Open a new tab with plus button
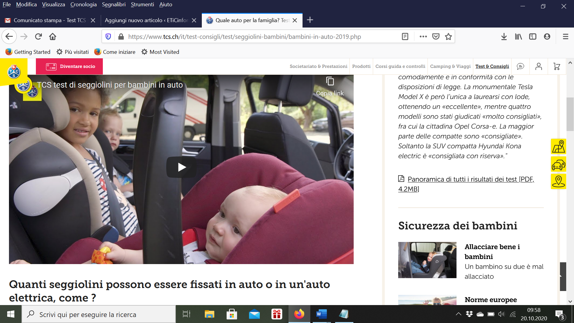Image resolution: width=574 pixels, height=323 pixels. 310,20
